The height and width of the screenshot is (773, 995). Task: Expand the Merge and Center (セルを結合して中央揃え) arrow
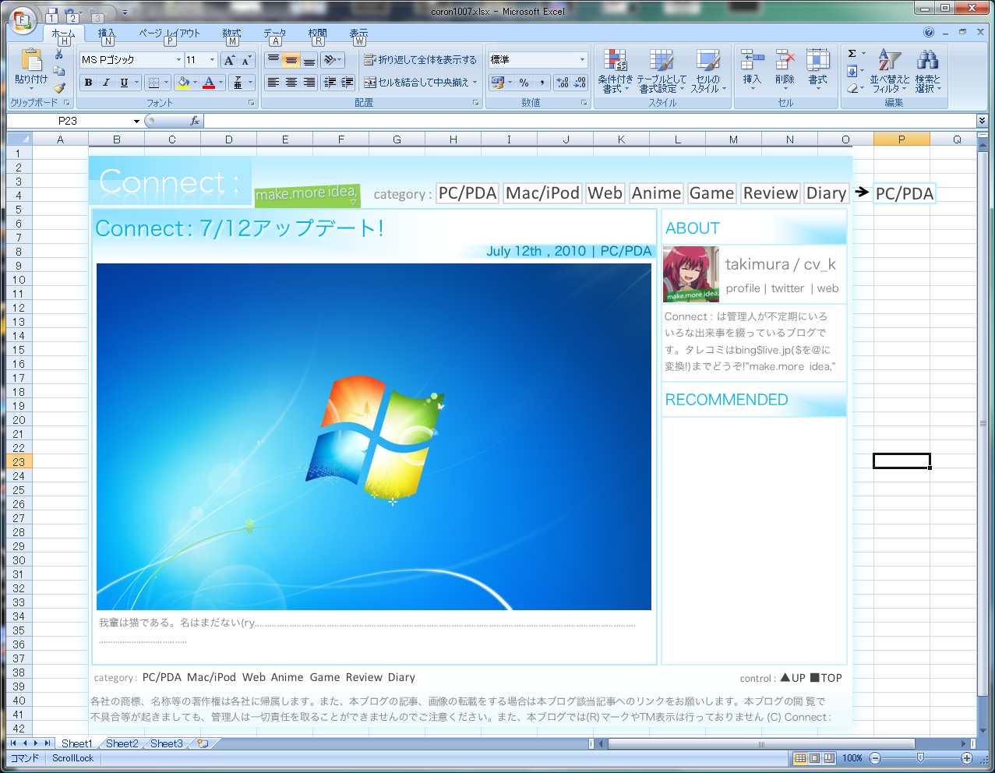(475, 82)
